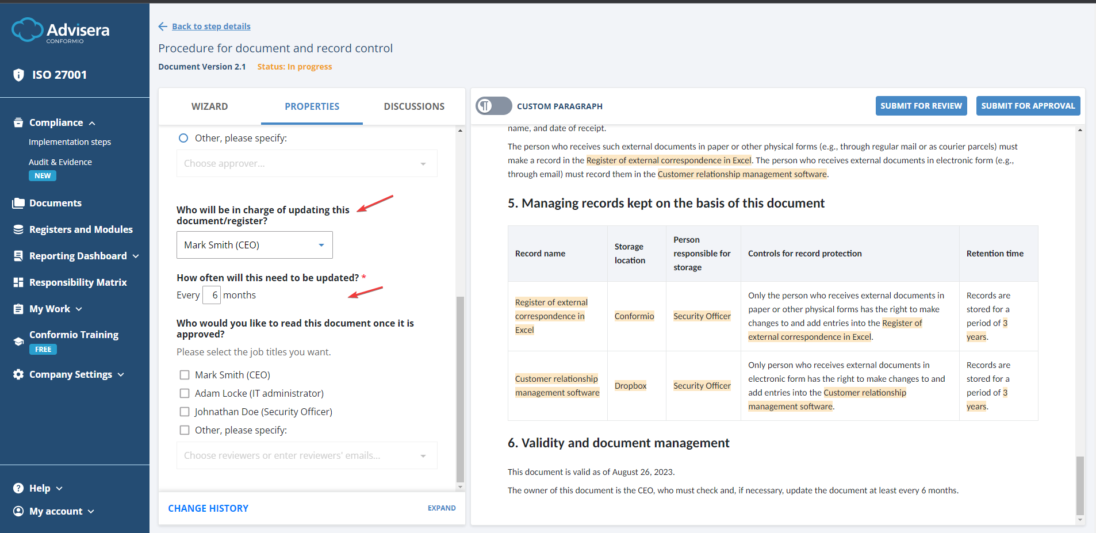Image resolution: width=1096 pixels, height=533 pixels.
Task: Open the My Work section
Action: (x=47, y=308)
